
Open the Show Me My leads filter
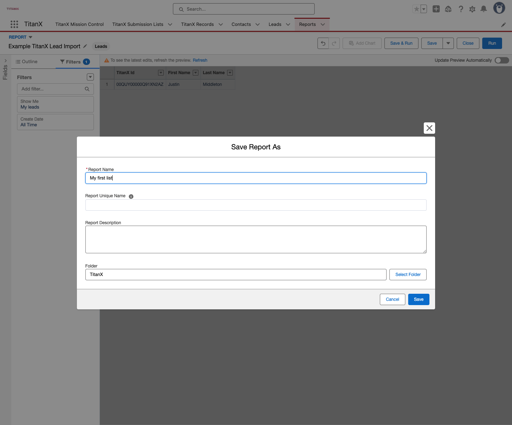pos(55,104)
